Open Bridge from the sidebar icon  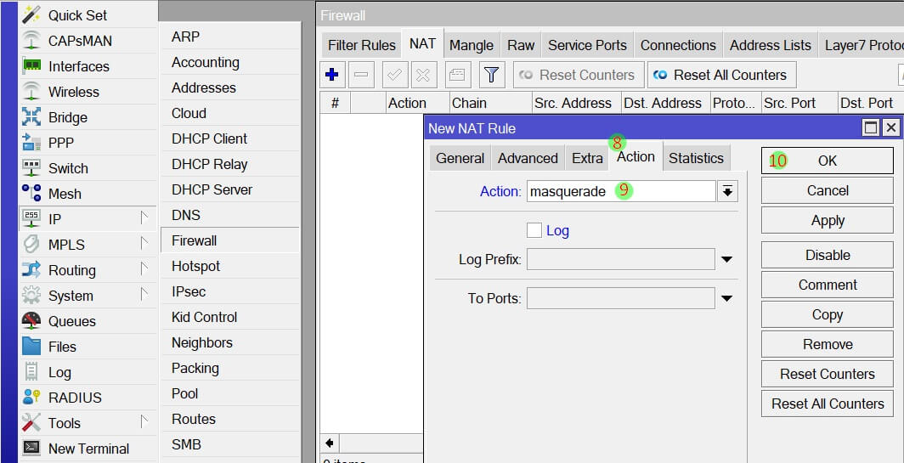click(x=31, y=117)
